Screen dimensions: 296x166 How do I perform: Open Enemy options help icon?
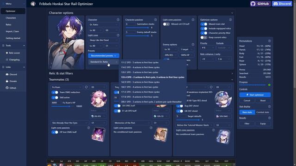(x=193, y=44)
